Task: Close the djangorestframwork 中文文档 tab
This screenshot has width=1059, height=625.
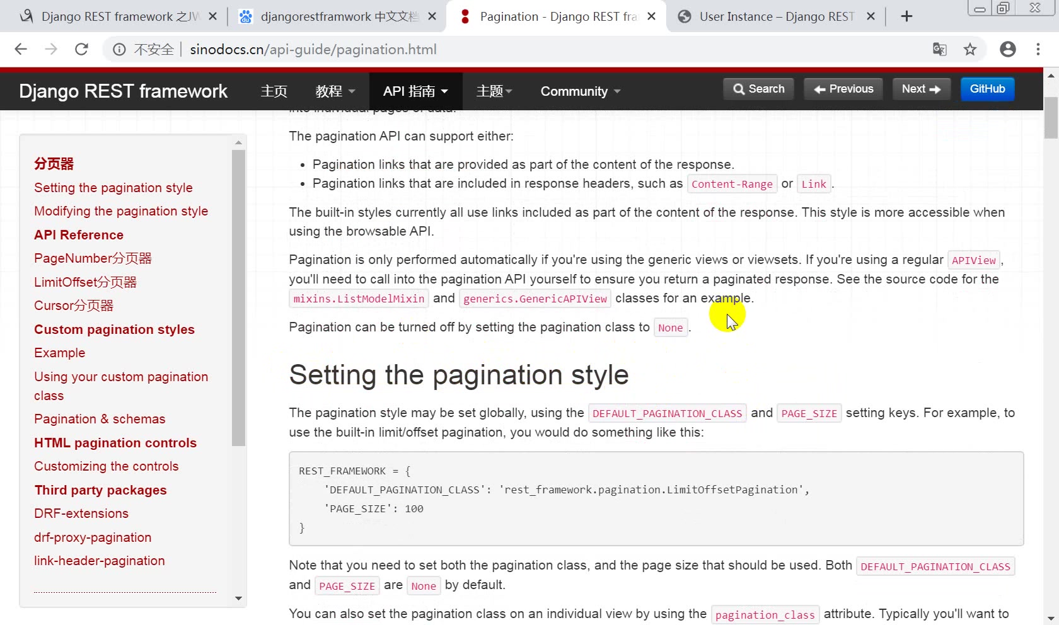Action: pos(432,16)
